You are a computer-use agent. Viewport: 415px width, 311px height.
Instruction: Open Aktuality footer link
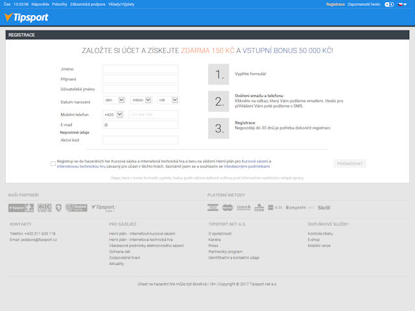117,264
